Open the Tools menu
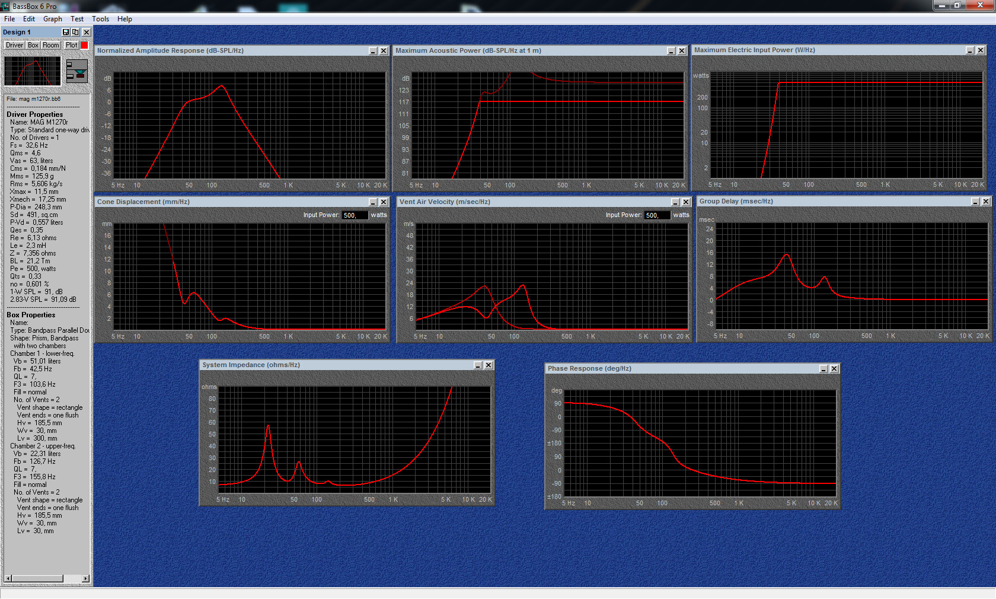The height and width of the screenshot is (599, 996). click(100, 19)
